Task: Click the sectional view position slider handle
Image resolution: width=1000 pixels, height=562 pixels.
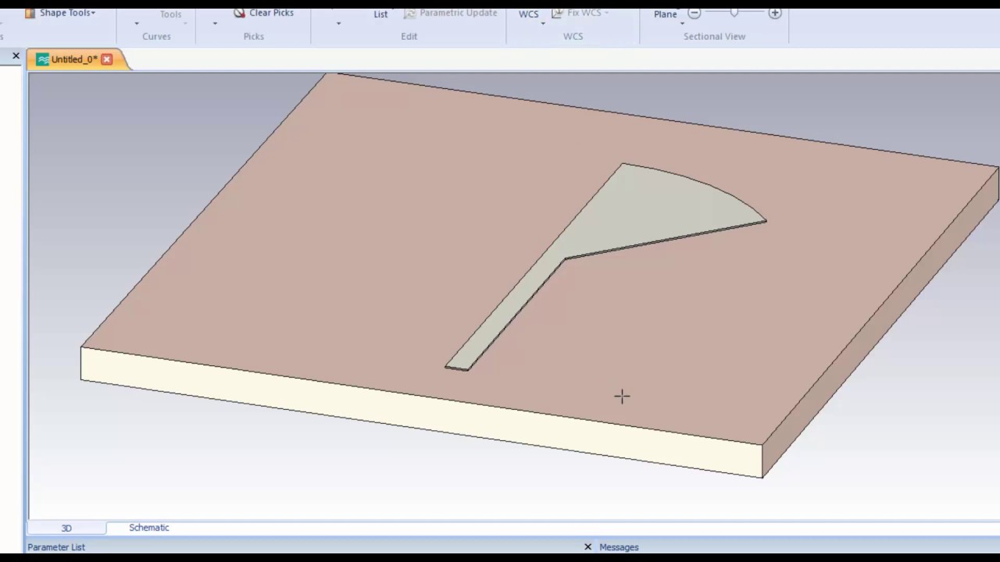Action: click(734, 12)
